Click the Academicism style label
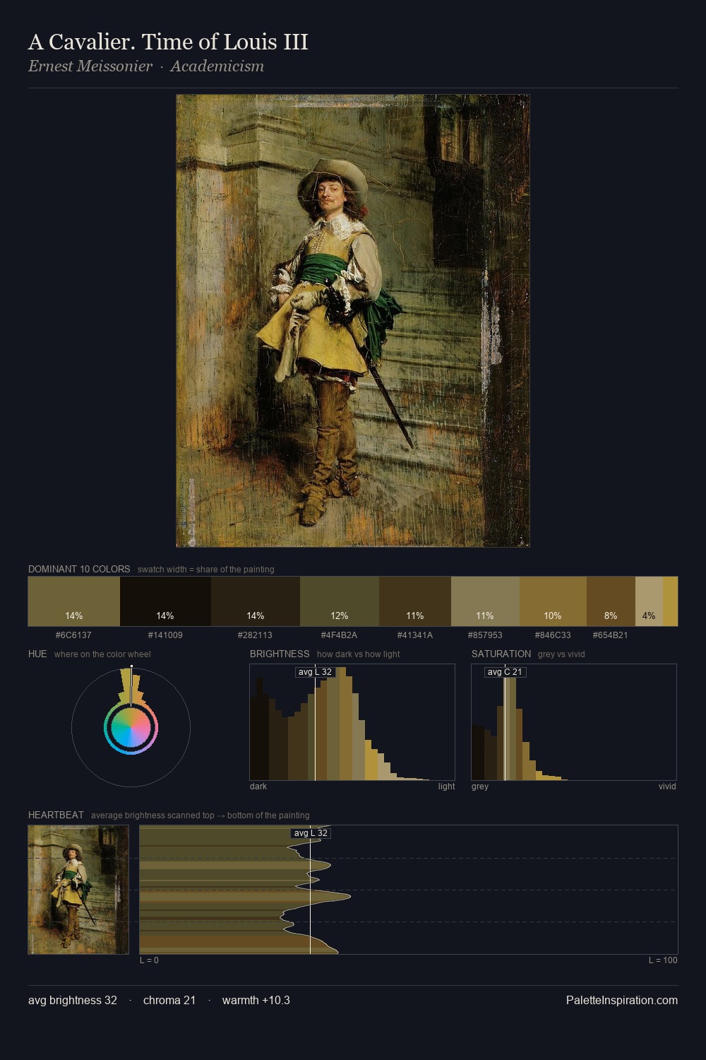Screen dimensions: 706x1060 (x=217, y=66)
